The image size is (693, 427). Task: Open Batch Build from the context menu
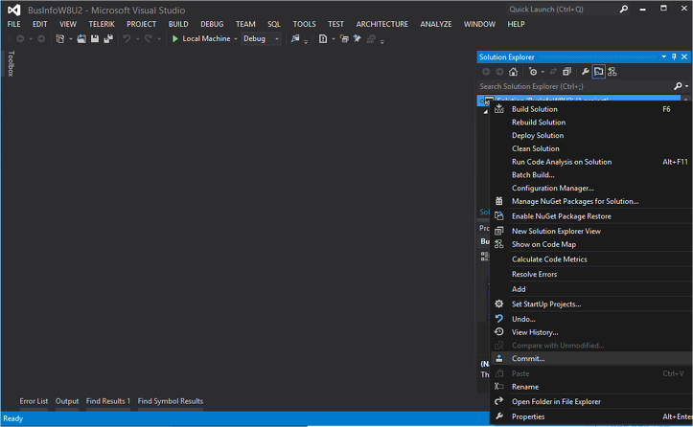591,175
